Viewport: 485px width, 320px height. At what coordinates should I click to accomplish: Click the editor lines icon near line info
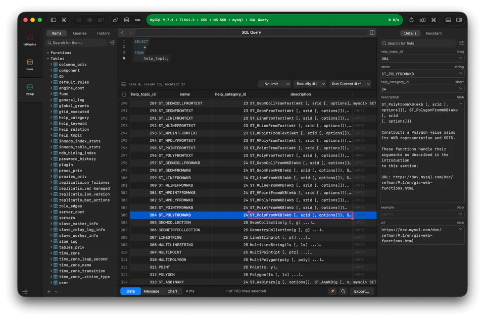(123, 84)
